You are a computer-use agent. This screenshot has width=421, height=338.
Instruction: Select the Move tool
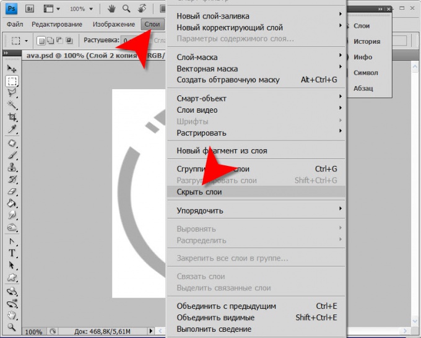[x=12, y=69]
